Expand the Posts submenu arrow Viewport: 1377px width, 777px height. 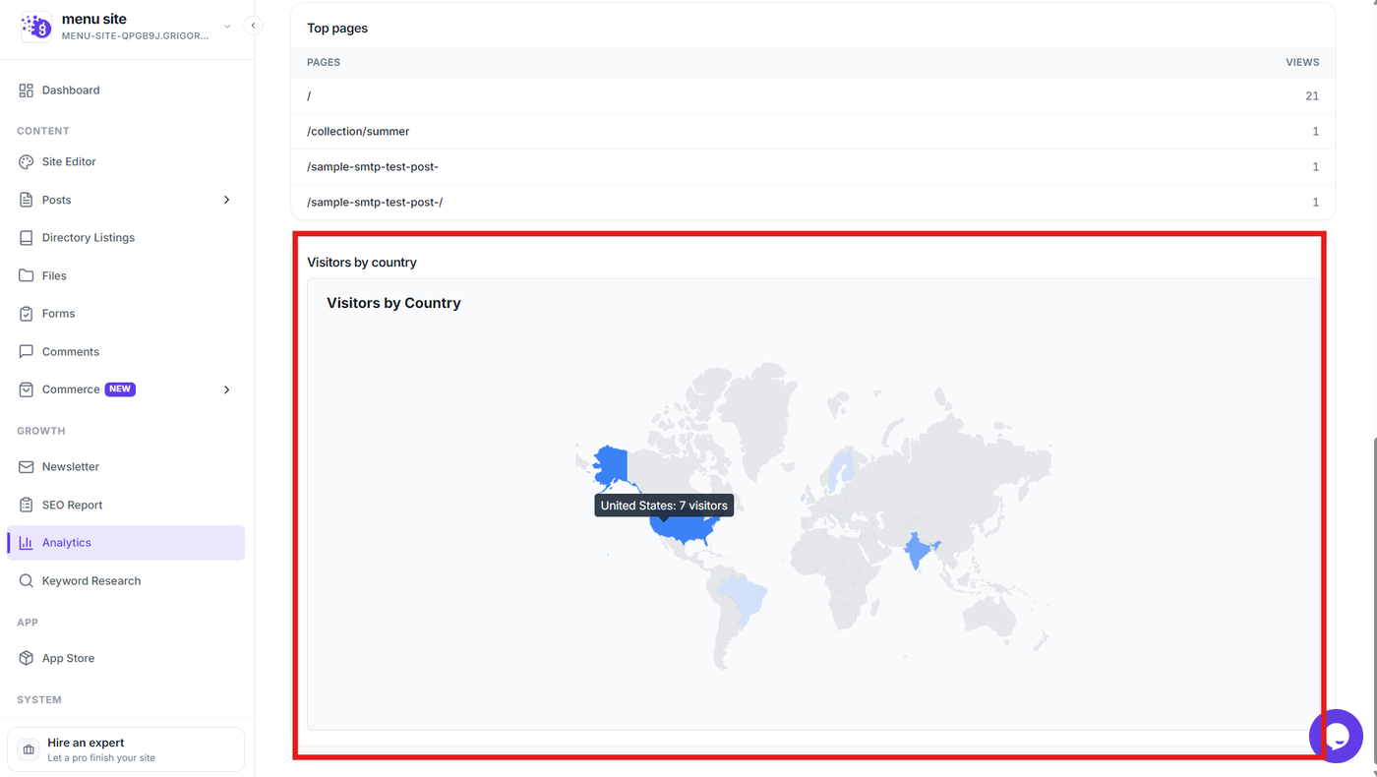(x=227, y=200)
